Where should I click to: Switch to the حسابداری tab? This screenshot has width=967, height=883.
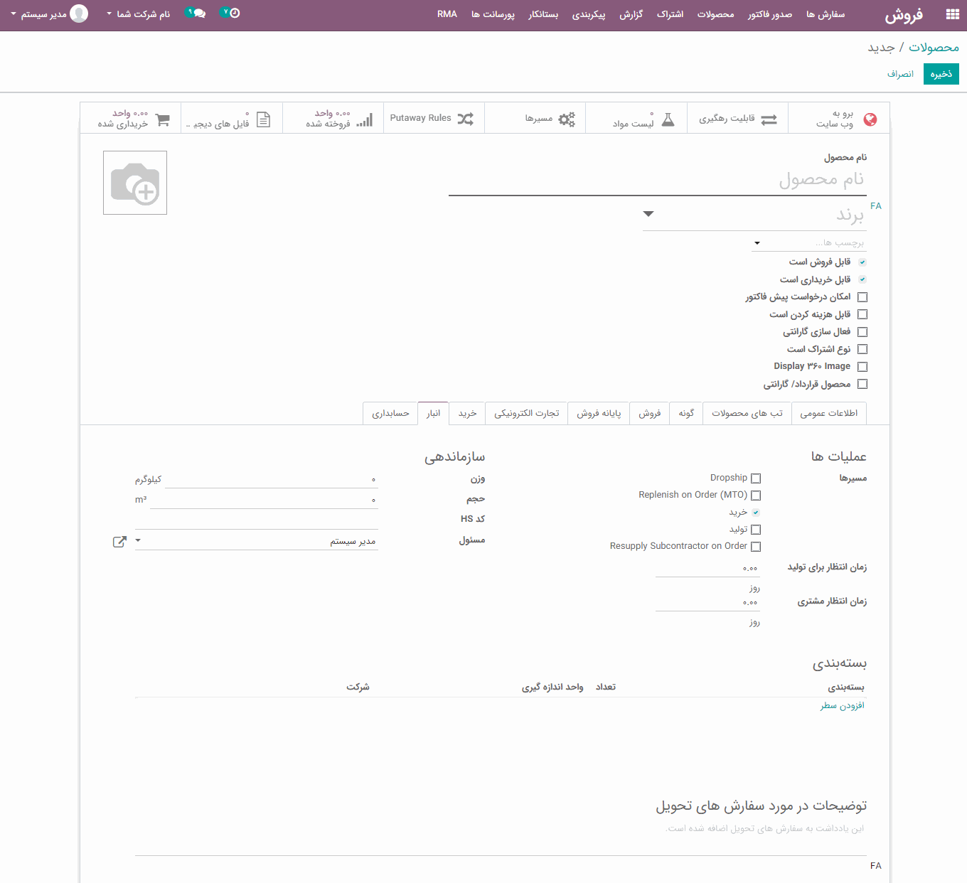(x=390, y=413)
